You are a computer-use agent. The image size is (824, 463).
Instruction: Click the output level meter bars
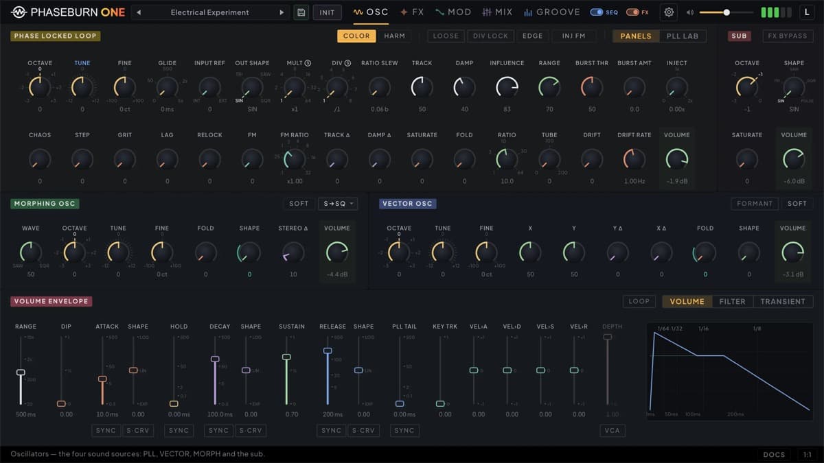pyautogui.click(x=777, y=12)
